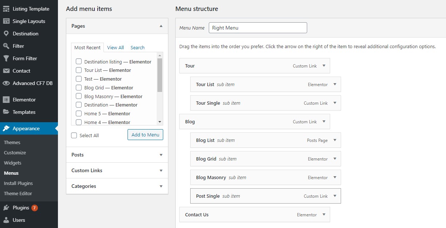
Task: Expand the Blog Masonry sub item options
Action: pyautogui.click(x=335, y=178)
